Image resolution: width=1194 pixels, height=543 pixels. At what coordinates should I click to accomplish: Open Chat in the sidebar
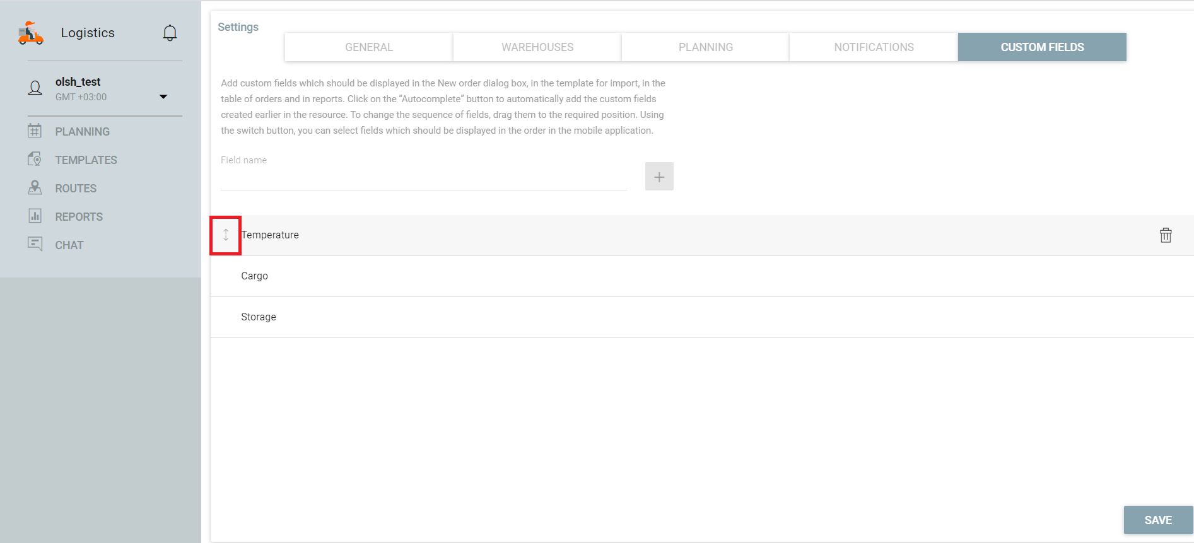69,245
